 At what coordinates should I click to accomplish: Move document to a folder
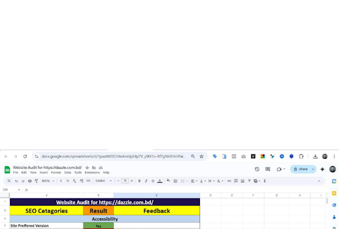[94, 168]
